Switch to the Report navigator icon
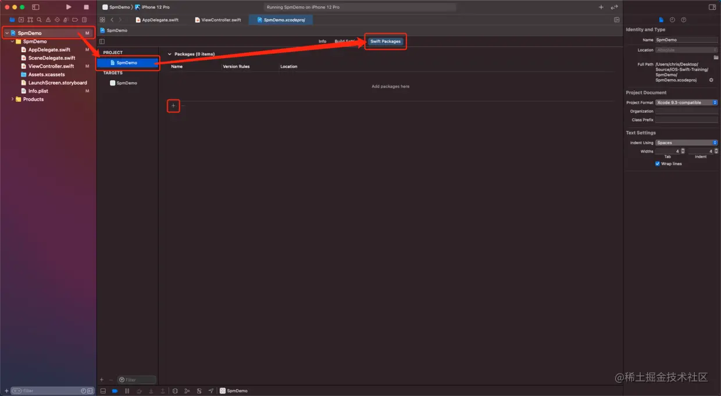The width and height of the screenshot is (721, 396). [x=84, y=19]
